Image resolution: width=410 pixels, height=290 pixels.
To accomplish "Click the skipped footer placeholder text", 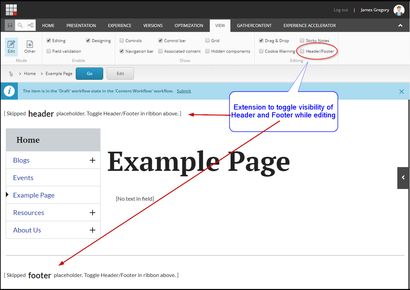I will pos(91,275).
